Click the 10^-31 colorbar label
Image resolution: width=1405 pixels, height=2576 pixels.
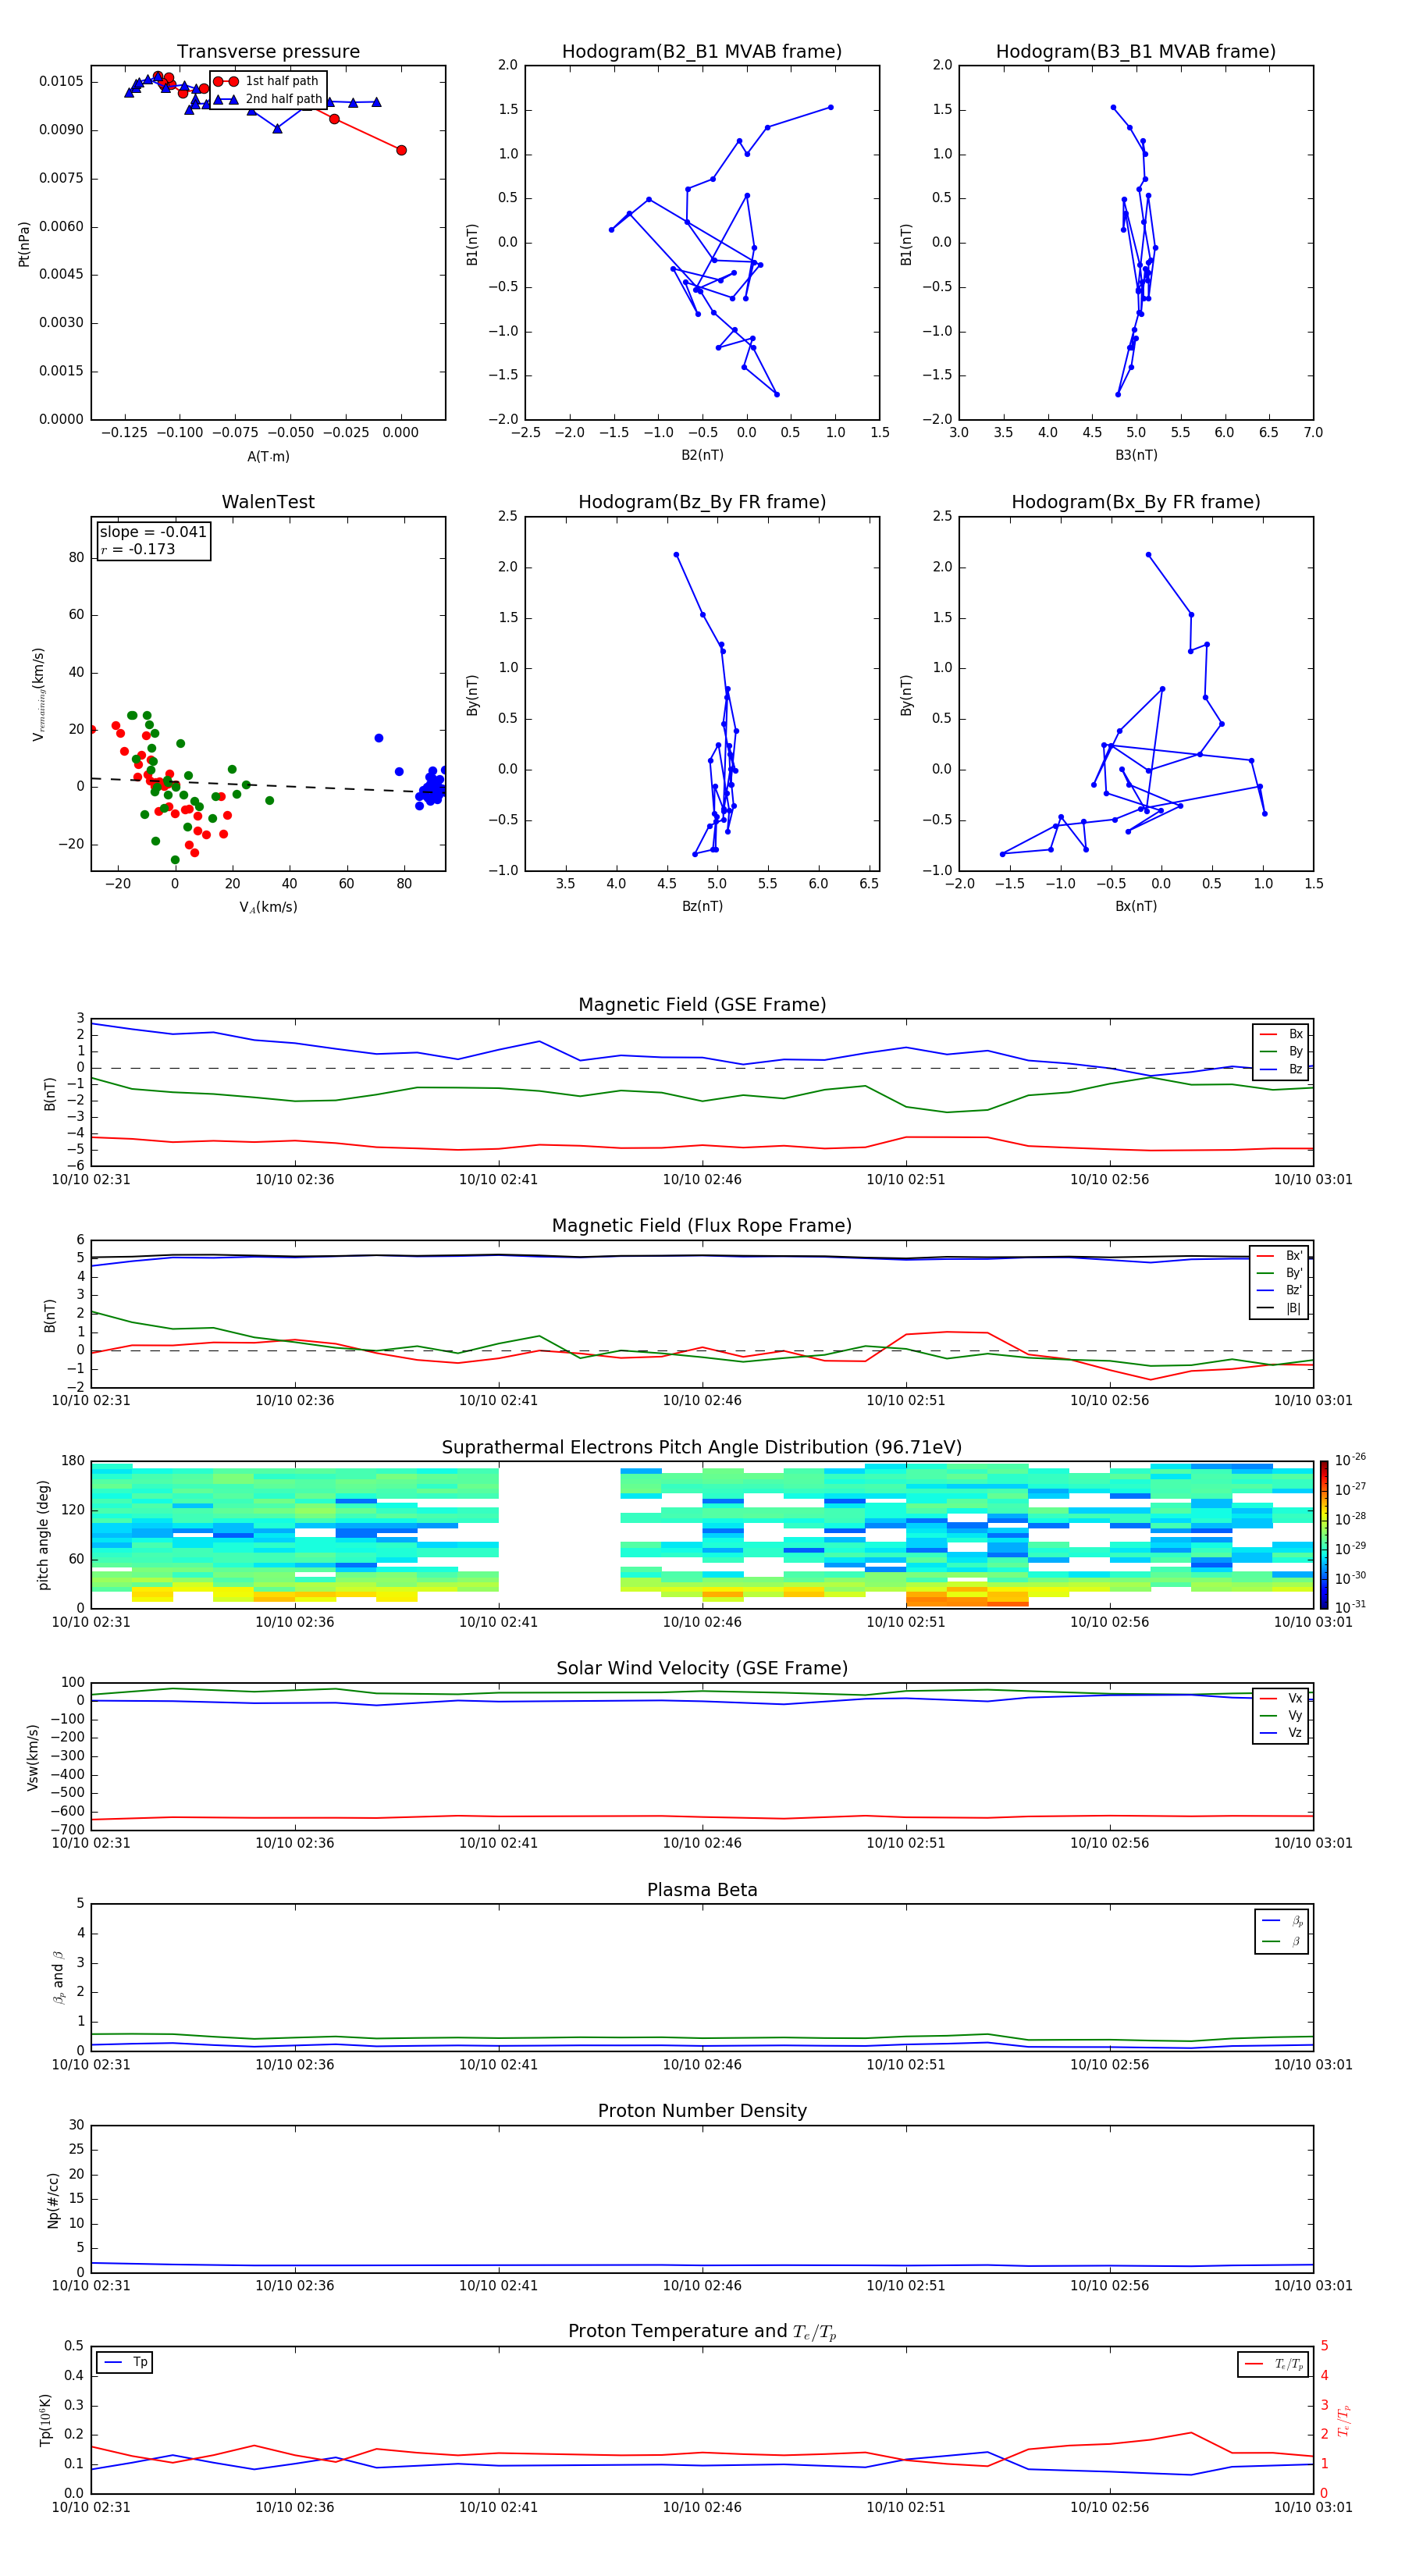[1350, 1607]
